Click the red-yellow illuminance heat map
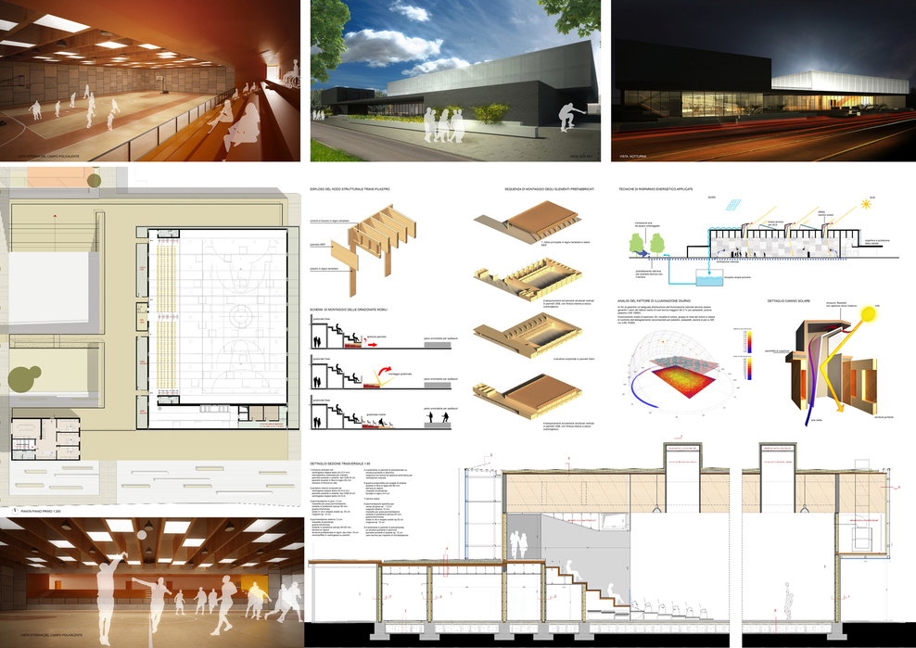 pyautogui.click(x=683, y=380)
